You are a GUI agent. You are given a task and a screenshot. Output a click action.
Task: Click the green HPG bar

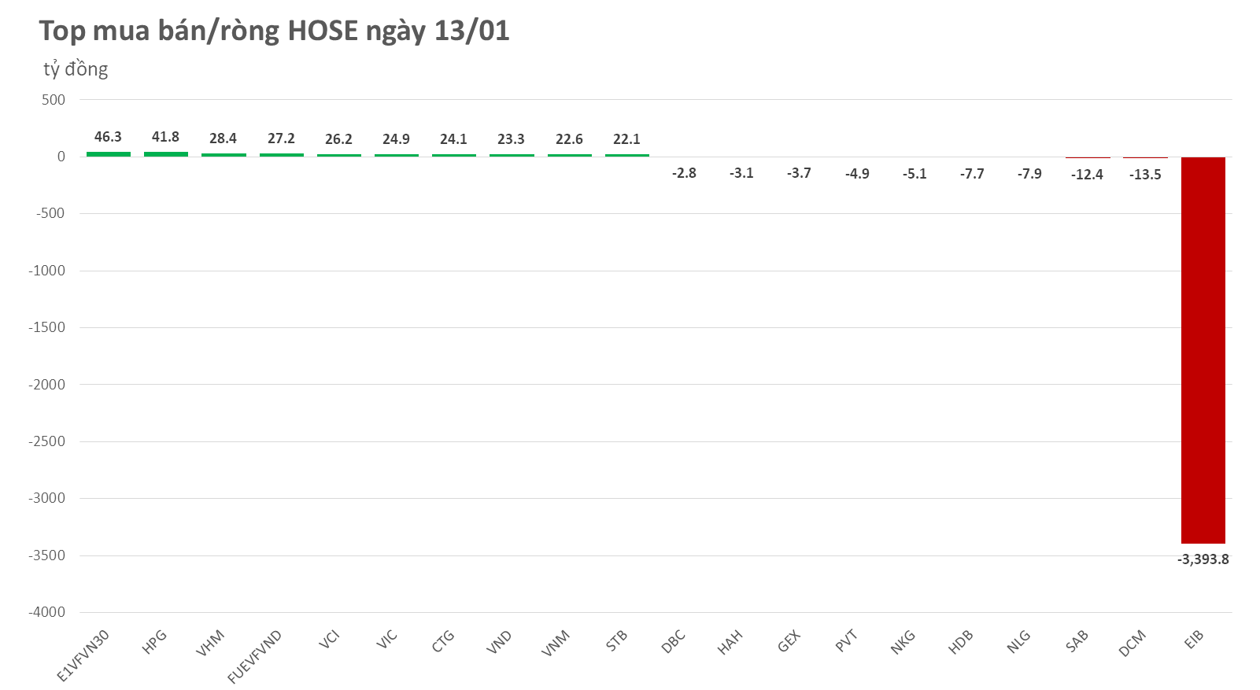click(166, 154)
